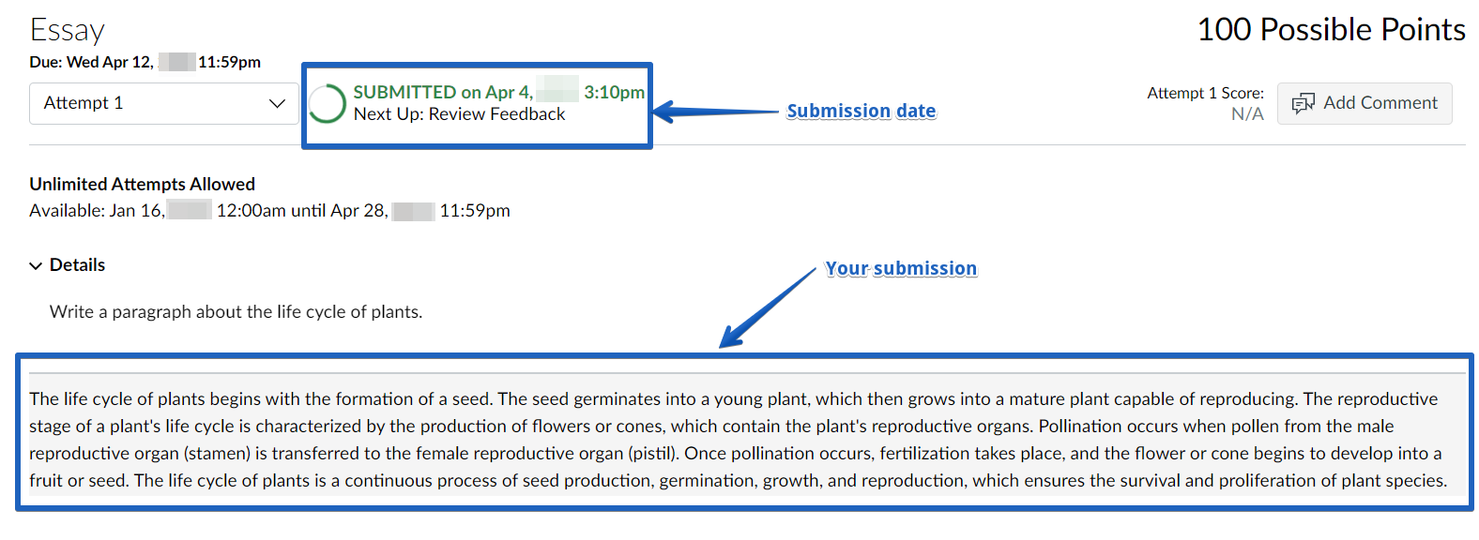Screen dimensions: 1479x540
Task: Click the Add Comment button
Action: click(1365, 103)
